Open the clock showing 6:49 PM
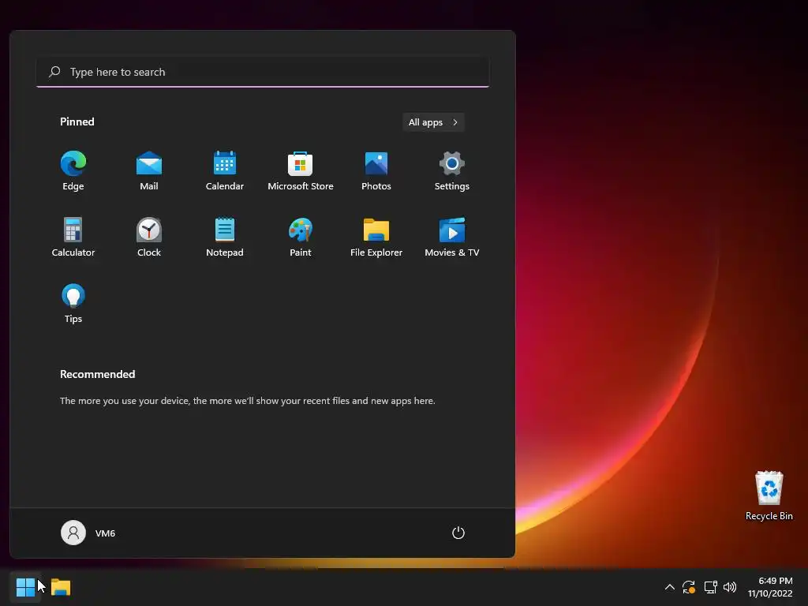 click(x=770, y=587)
